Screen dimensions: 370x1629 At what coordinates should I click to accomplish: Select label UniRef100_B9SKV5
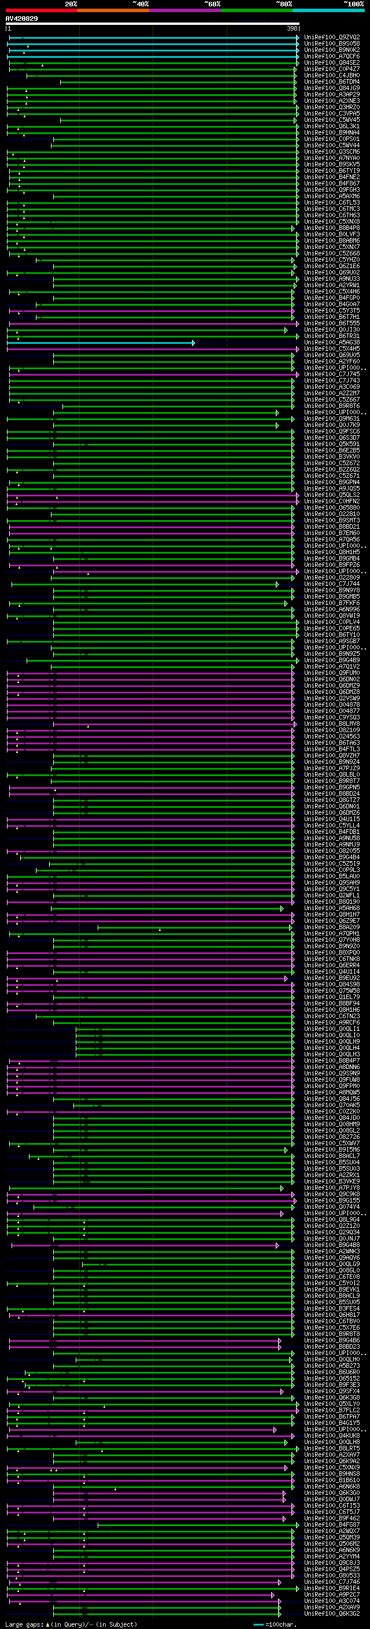tap(332, 165)
